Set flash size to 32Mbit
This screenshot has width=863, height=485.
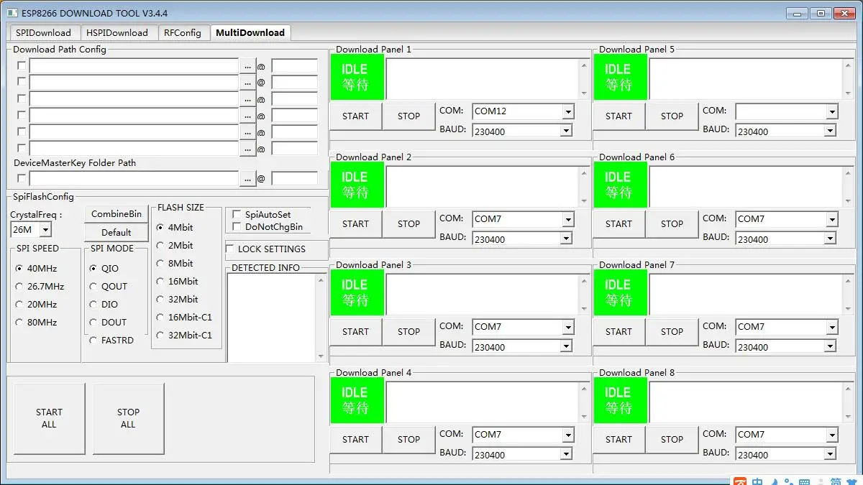[160, 299]
